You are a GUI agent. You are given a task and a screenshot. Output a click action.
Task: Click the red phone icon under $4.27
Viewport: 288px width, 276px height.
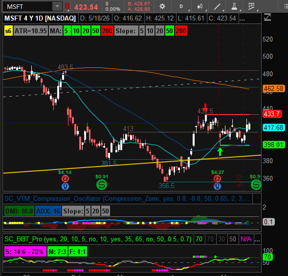coord(217,178)
